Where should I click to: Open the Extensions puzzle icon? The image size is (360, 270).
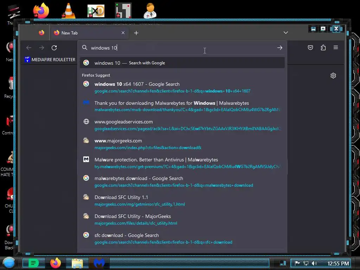point(323,47)
